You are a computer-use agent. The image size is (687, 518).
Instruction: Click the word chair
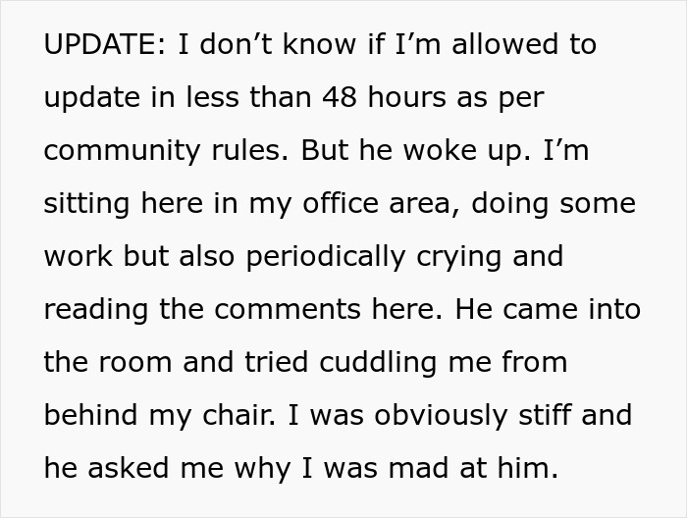(x=238, y=415)
